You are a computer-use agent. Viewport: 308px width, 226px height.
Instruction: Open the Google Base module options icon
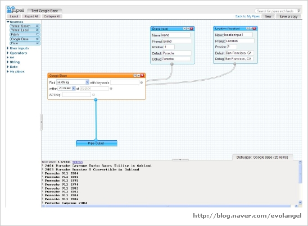(135, 76)
